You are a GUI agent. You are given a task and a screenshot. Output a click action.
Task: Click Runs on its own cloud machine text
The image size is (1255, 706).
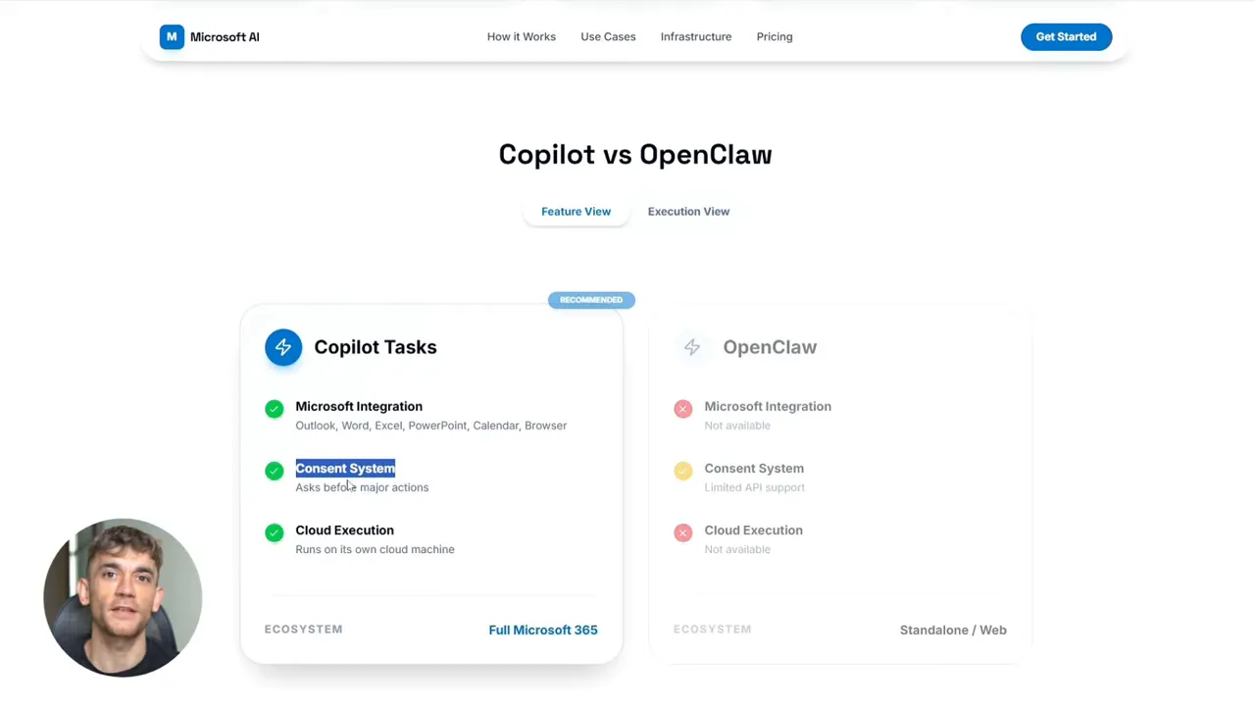click(x=375, y=549)
